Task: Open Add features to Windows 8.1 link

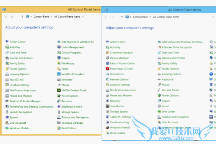Action: [78, 42]
